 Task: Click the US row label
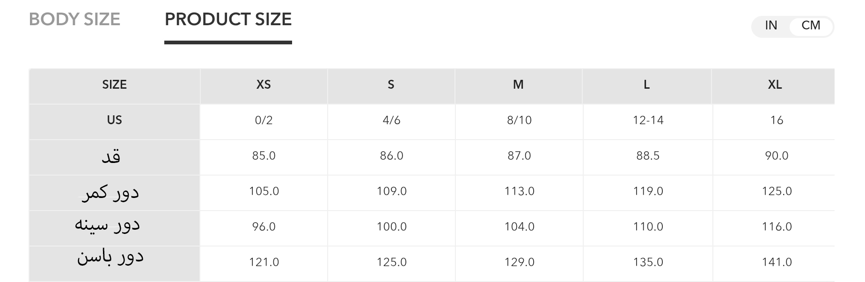(x=114, y=120)
